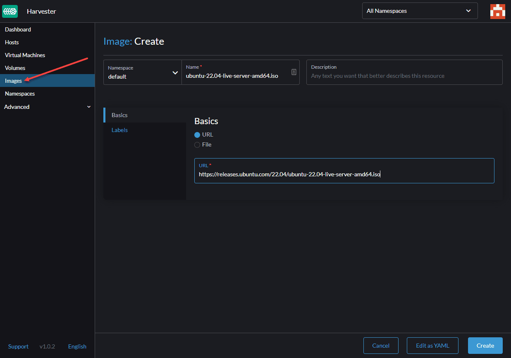
Task: Click the URL input field
Action: point(344,174)
